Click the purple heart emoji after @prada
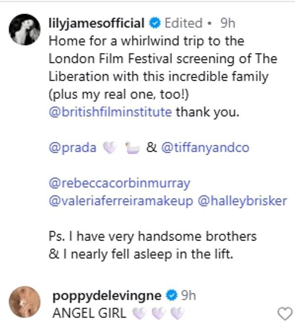Viewport: 295px width, 322px height. [x=110, y=148]
